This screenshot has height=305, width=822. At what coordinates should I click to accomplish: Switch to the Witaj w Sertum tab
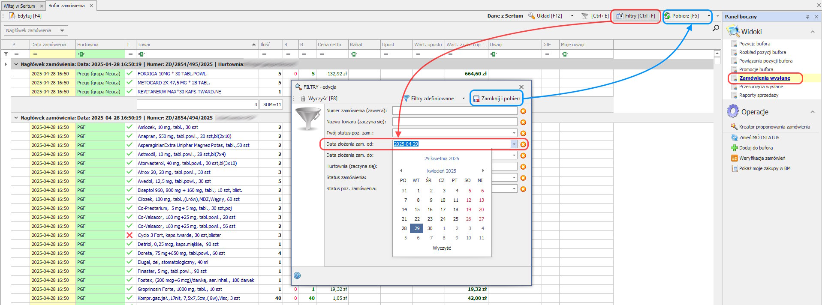20,6
